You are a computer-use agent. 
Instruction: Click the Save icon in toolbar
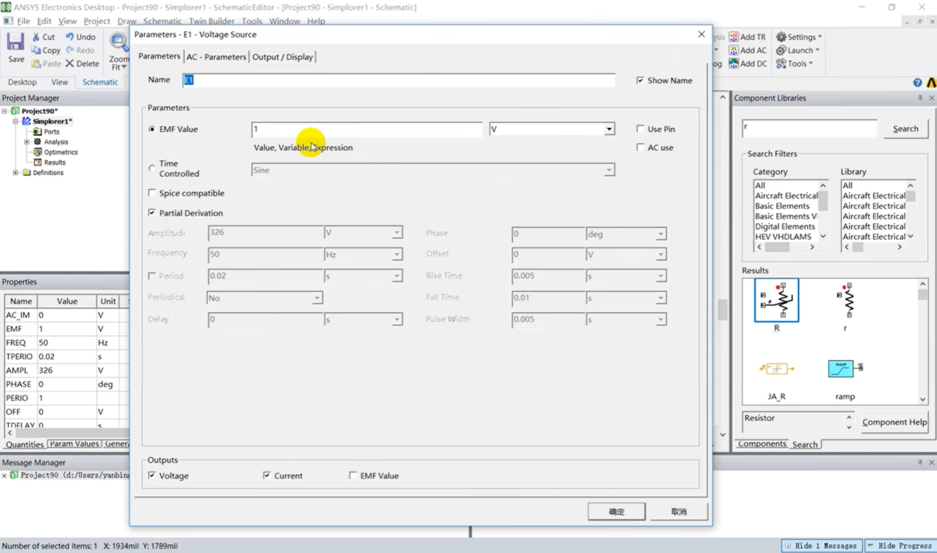coord(16,44)
